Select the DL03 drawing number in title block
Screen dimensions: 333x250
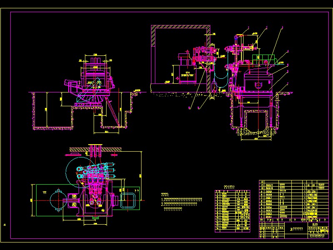tap(315, 225)
